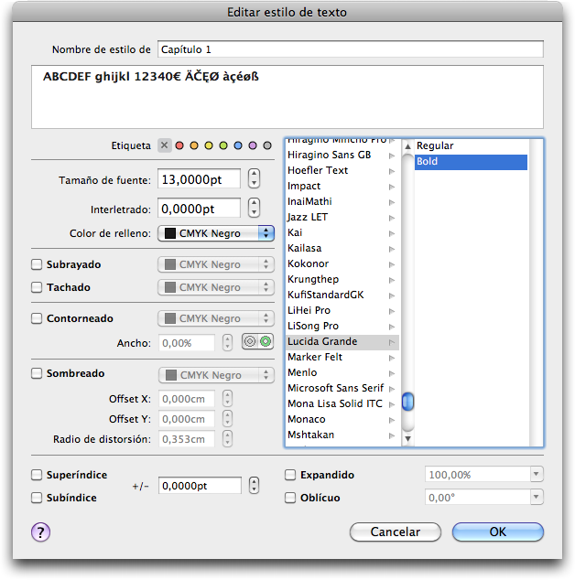Select Mona Lisa Solid ITC font
This screenshot has height=580, width=575.
[x=342, y=403]
